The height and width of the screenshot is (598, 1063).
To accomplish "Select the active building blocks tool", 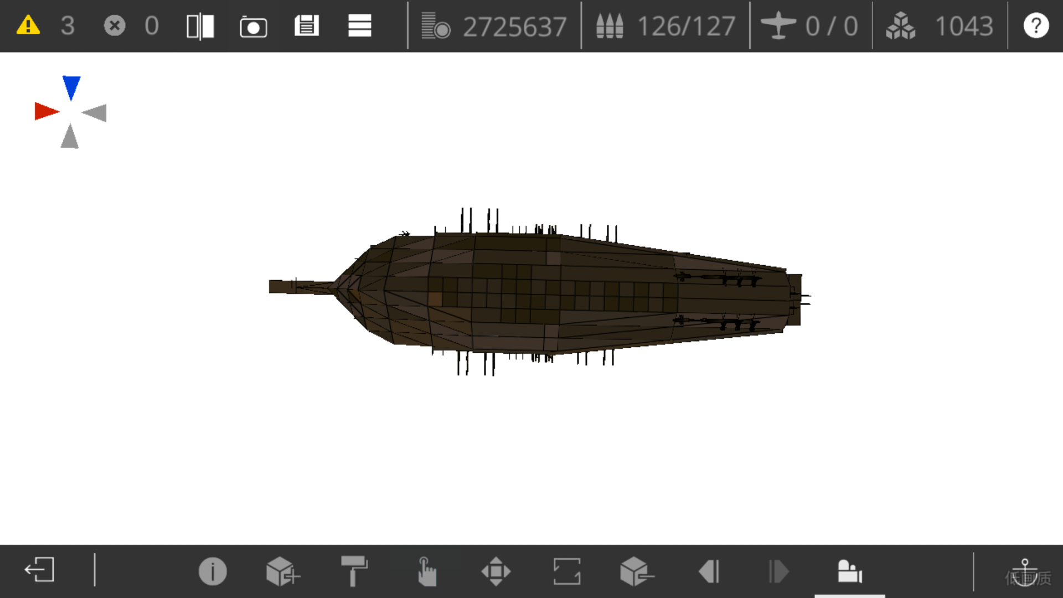I will (850, 571).
